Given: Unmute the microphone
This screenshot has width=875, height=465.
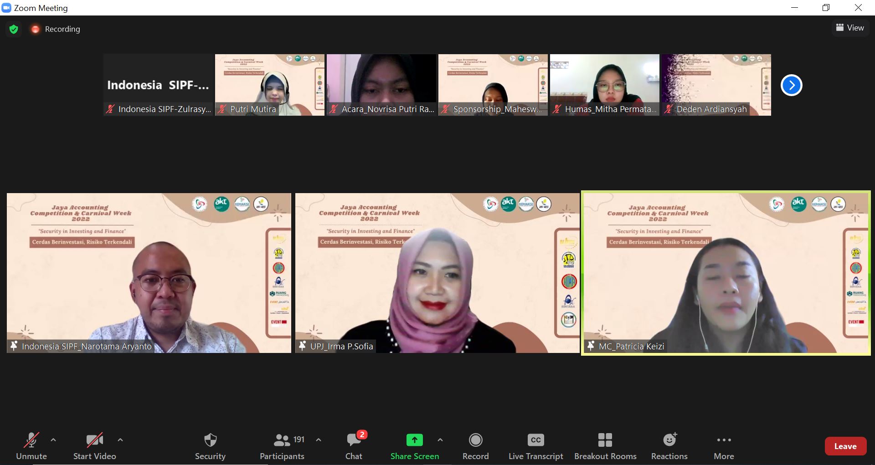Looking at the screenshot, I should pyautogui.click(x=31, y=446).
